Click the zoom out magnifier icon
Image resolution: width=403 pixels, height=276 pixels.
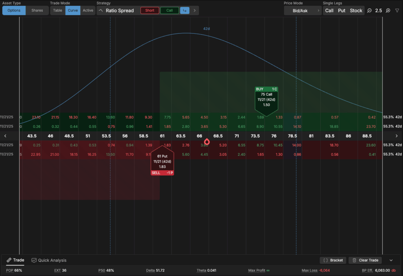click(x=370, y=11)
